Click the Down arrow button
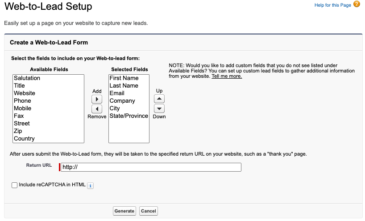365x221 pixels. click(159, 108)
